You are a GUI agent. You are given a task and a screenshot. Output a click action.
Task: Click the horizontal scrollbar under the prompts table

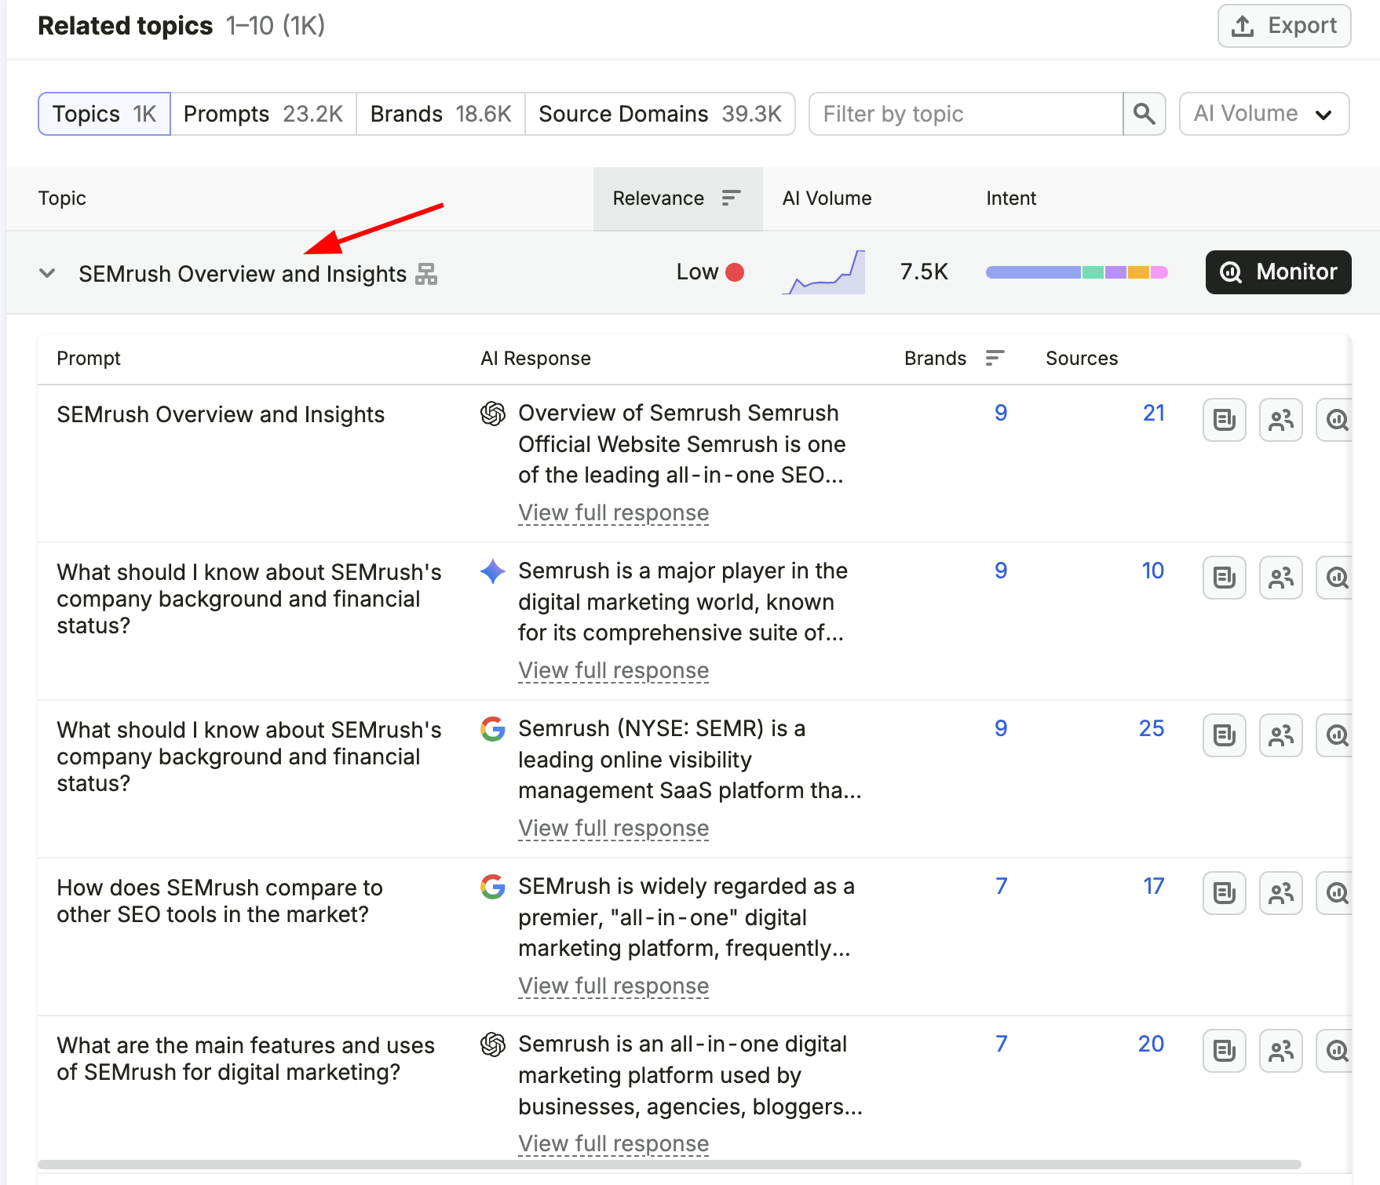tap(670, 1165)
